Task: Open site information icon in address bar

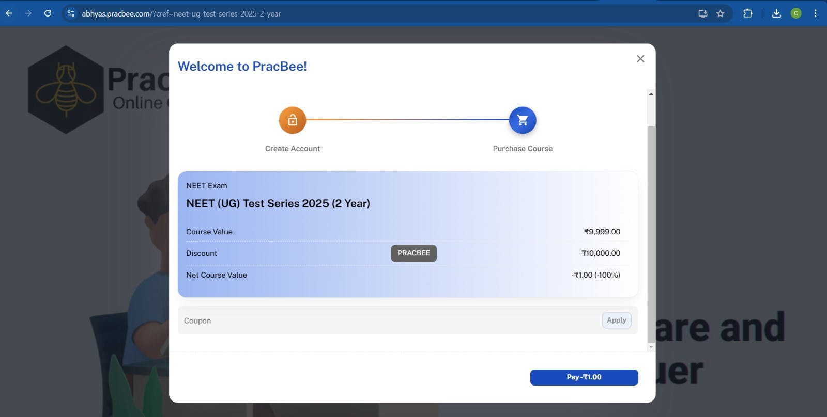Action: coord(71,13)
